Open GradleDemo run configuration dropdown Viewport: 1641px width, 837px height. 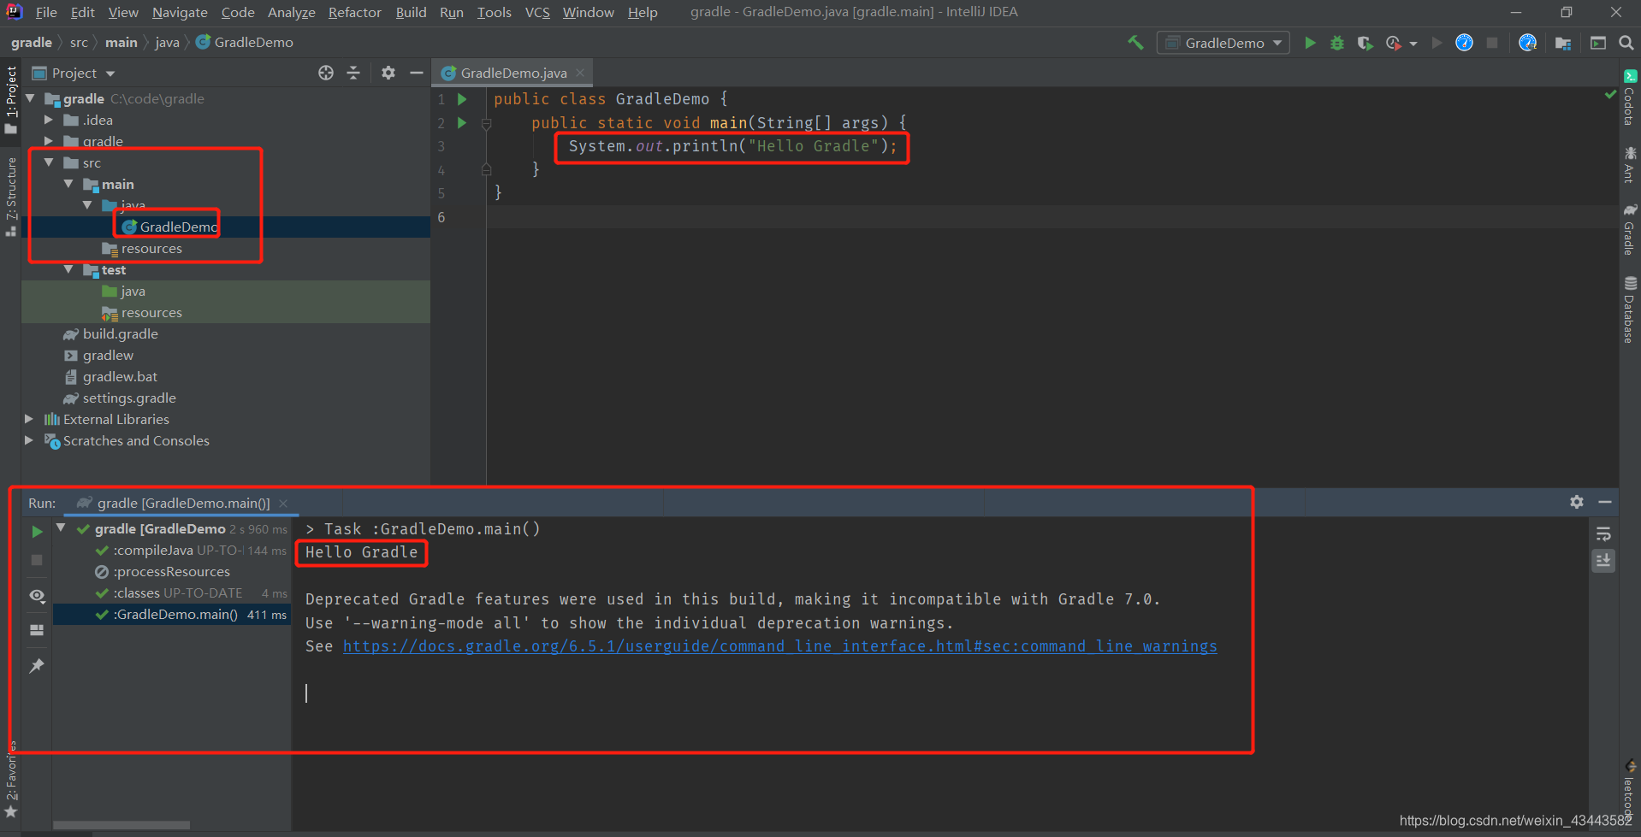point(1223,43)
